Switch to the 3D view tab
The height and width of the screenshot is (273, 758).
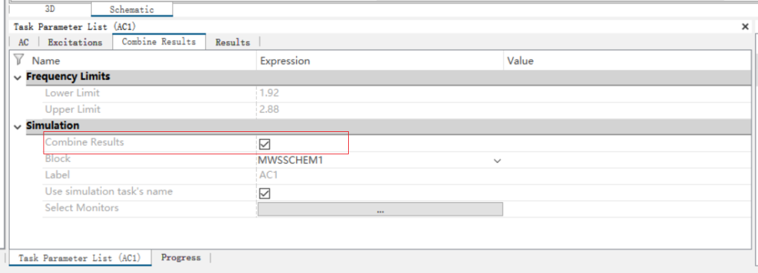tap(50, 8)
